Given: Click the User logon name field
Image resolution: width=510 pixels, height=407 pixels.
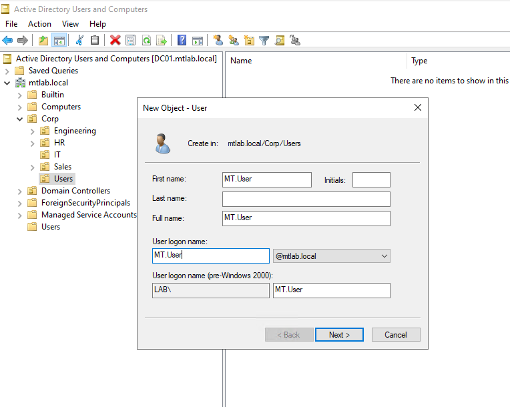Looking at the screenshot, I should coord(211,256).
